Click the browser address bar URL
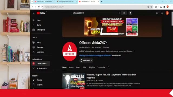 coord(54,7)
